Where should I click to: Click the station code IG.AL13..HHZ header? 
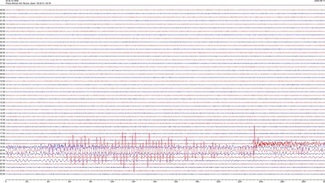tap(12, 1)
